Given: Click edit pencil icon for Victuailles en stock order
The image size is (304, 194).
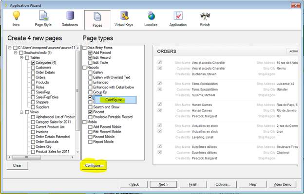Looking at the screenshot, I should pos(160,125).
